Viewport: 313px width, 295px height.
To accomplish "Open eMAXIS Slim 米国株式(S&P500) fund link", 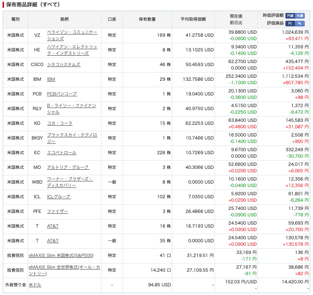I will coord(61,256).
